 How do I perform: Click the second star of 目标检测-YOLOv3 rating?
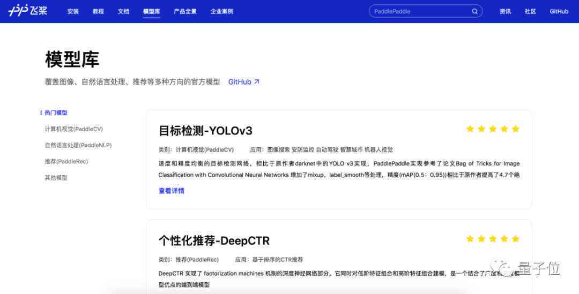click(481, 129)
